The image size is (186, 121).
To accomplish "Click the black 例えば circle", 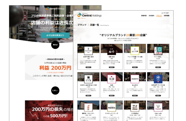I will coord(55,45).
